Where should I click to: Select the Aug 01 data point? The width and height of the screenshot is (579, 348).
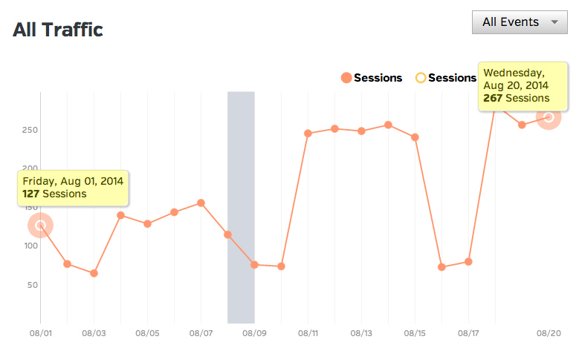point(41,226)
